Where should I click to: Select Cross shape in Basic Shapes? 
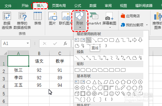tap(129, 88)
